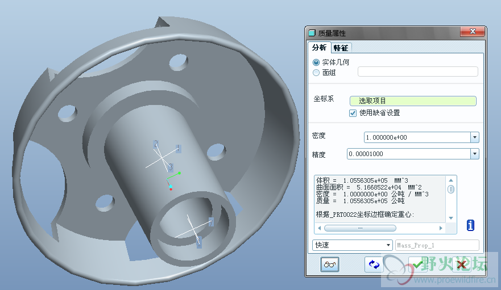Click the vertical scrollbar thumb in results
This screenshot has width=501, height=290.
point(451,189)
